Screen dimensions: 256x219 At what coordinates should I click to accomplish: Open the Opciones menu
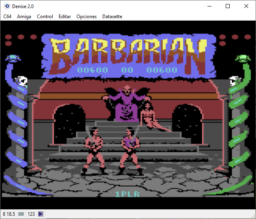[87, 17]
